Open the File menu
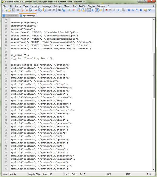 coord(4,6)
